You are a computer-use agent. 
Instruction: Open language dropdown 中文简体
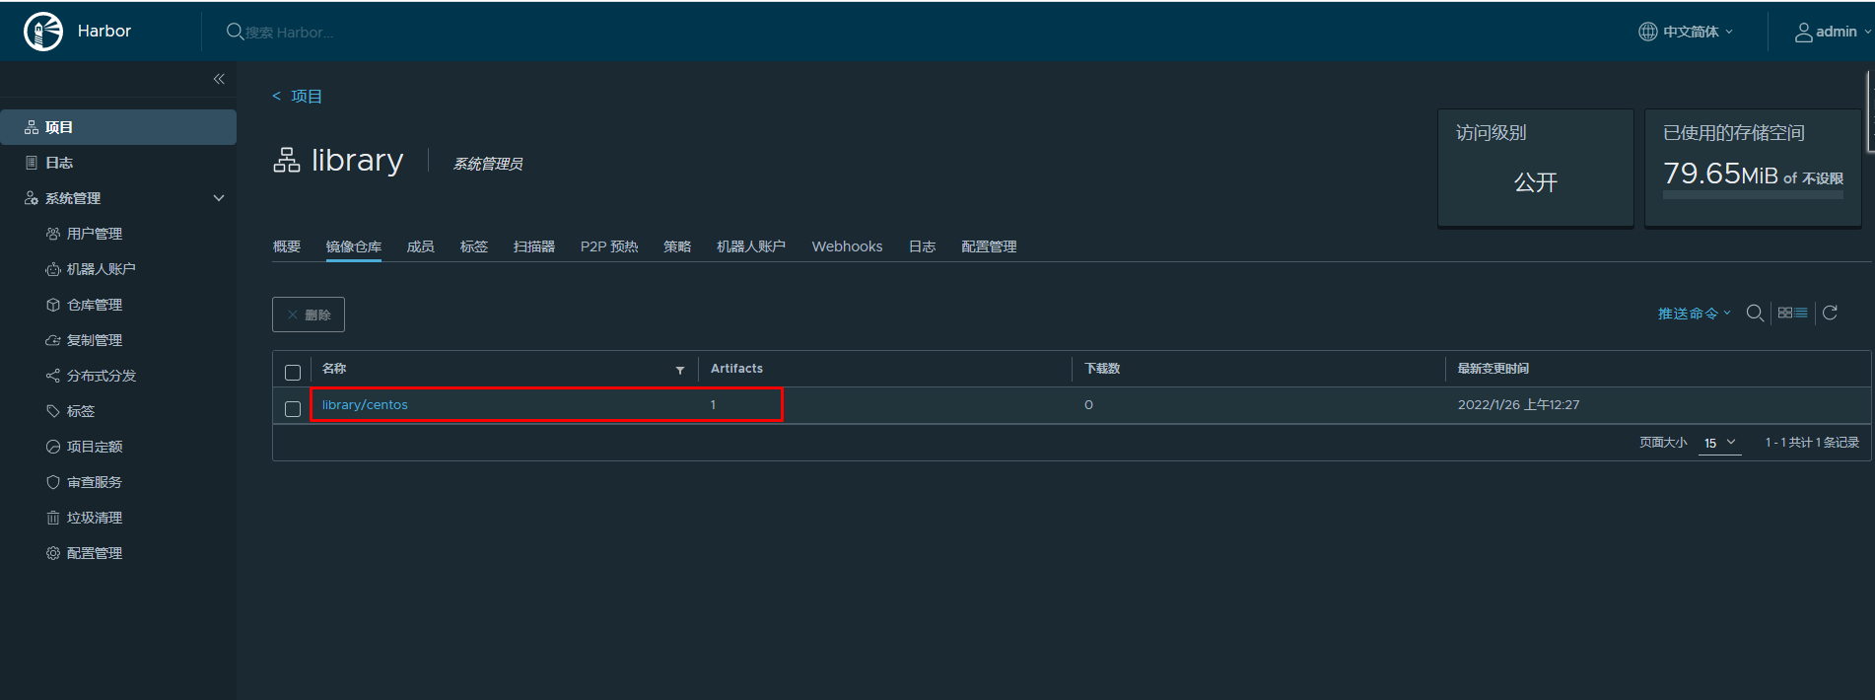coord(1686,32)
